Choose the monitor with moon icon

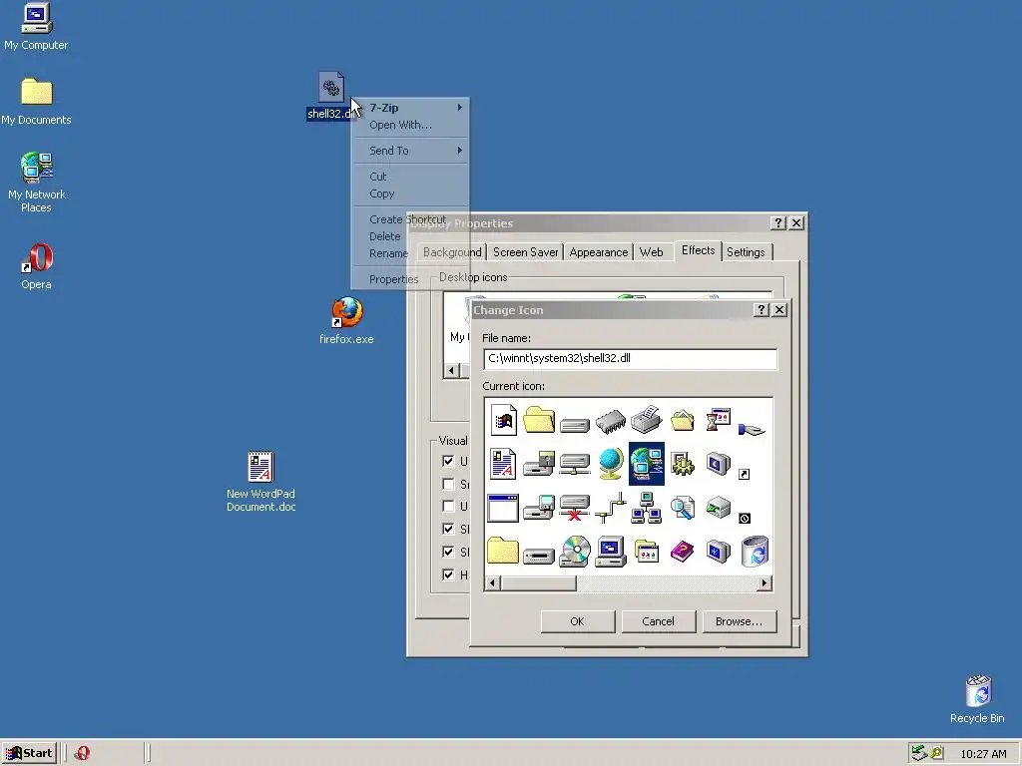tap(719, 464)
